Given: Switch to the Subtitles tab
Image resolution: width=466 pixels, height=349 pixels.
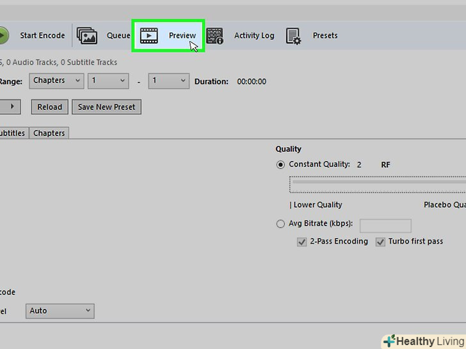Looking at the screenshot, I should [13, 133].
